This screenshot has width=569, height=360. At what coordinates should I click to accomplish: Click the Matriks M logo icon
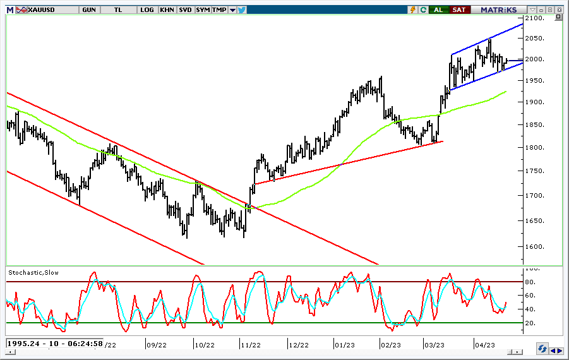9,9
